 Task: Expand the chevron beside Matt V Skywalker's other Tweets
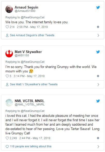click(x=98, y=85)
